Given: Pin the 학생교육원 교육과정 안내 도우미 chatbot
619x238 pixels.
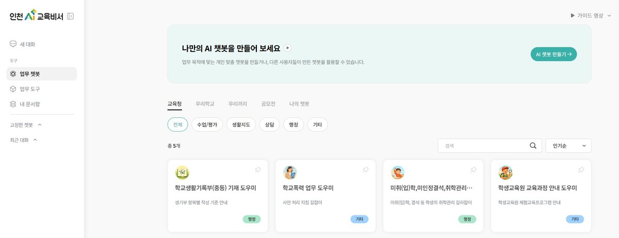Looking at the screenshot, I should (x=581, y=170).
